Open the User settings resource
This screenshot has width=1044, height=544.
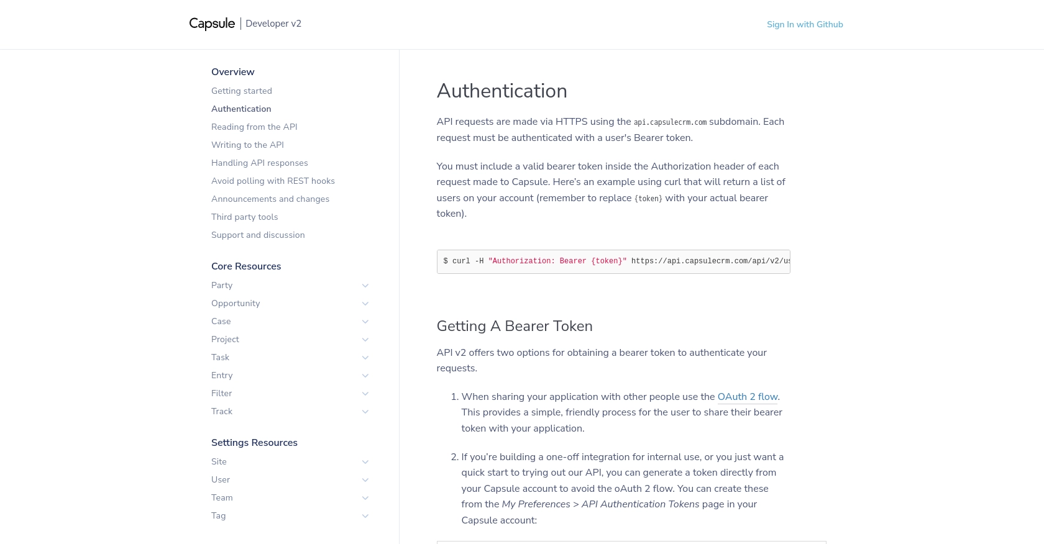tap(221, 479)
